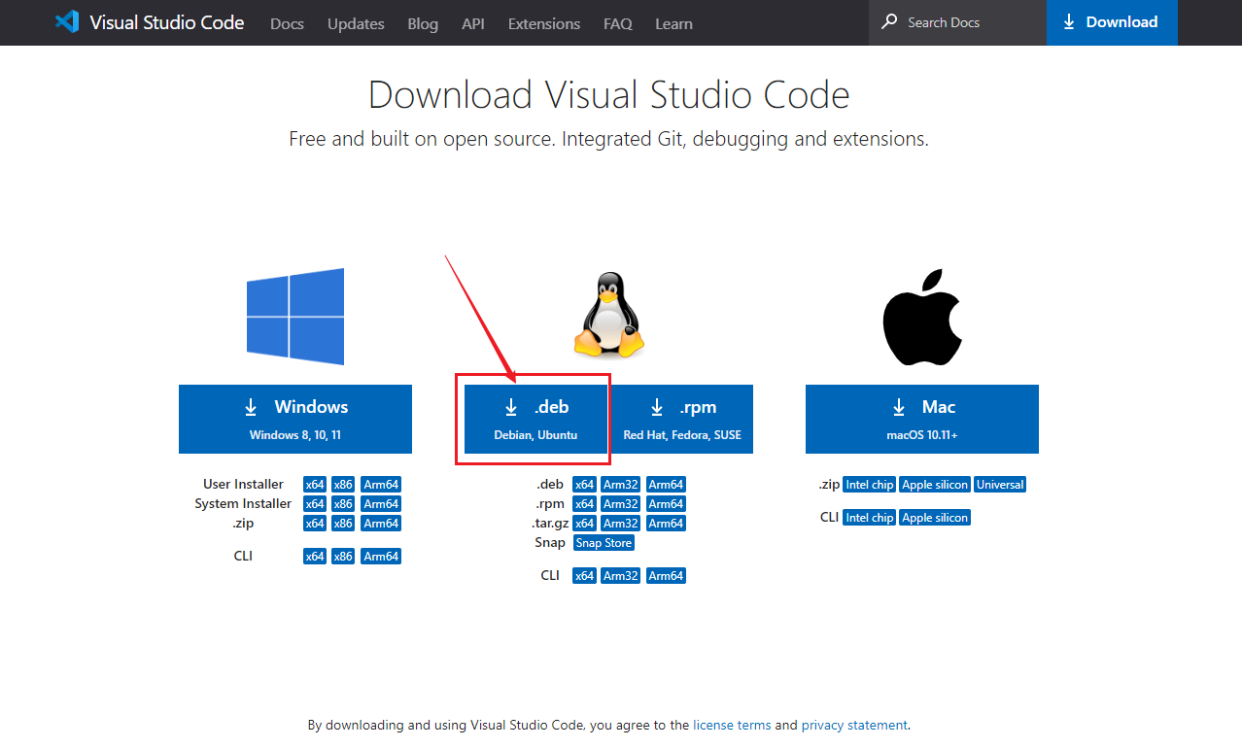Focus the Search Docs field

pyautogui.click(x=957, y=22)
